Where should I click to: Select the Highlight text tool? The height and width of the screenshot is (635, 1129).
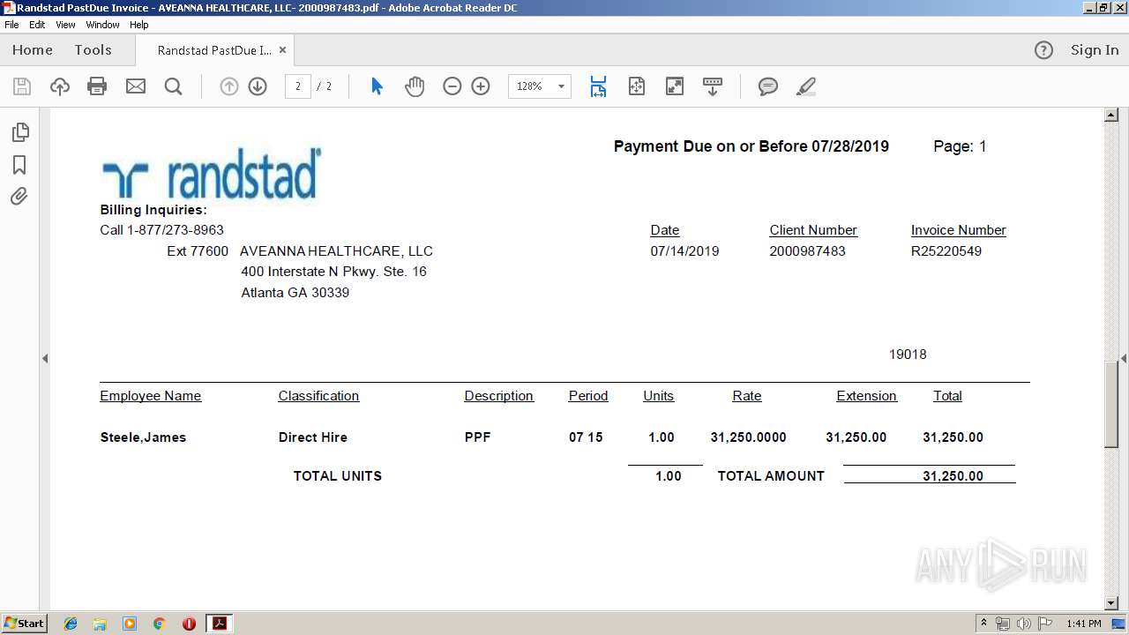pos(805,86)
